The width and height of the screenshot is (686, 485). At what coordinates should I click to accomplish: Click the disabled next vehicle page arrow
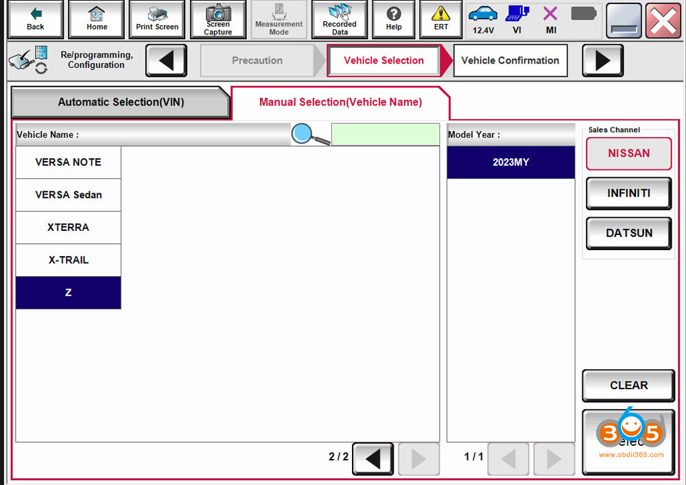pyautogui.click(x=418, y=459)
